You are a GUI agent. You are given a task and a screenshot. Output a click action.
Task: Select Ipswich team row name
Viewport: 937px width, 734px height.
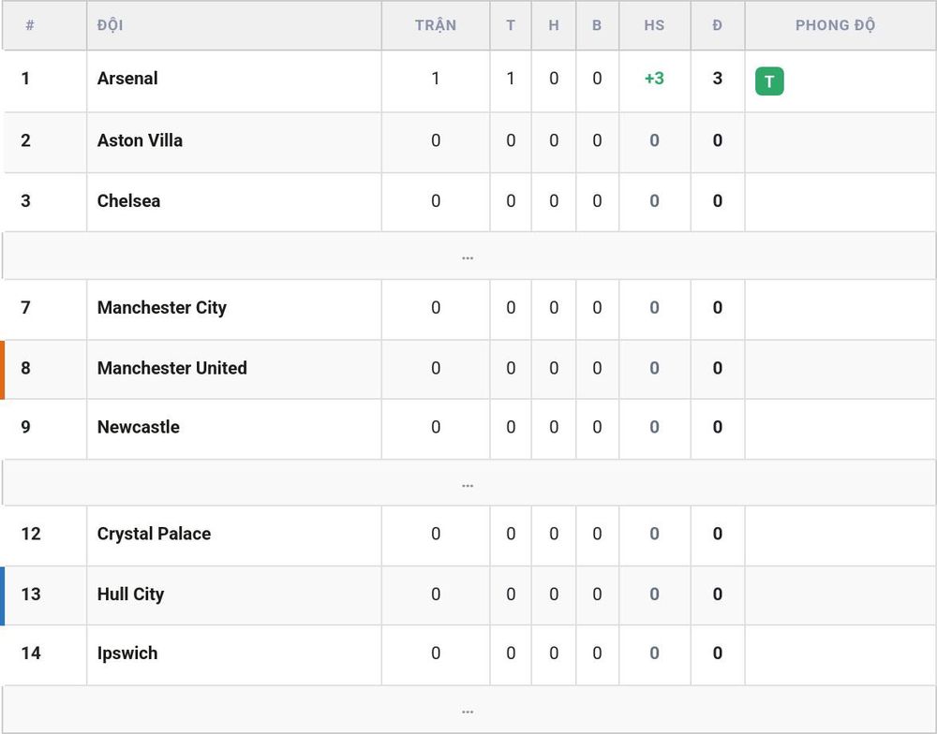coord(127,653)
